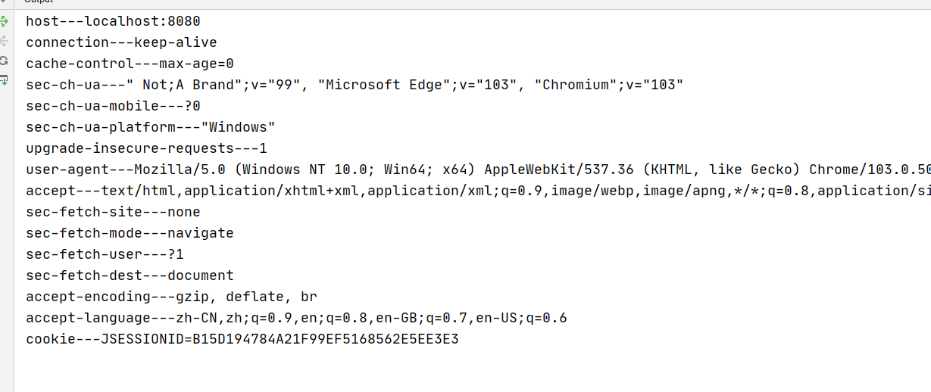The image size is (931, 392).
Task: Click the sec-ch-ua-mobile---?0 line
Action: (113, 106)
